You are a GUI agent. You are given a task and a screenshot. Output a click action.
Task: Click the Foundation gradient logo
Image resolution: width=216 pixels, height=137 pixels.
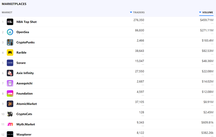pyautogui.click(x=10, y=94)
